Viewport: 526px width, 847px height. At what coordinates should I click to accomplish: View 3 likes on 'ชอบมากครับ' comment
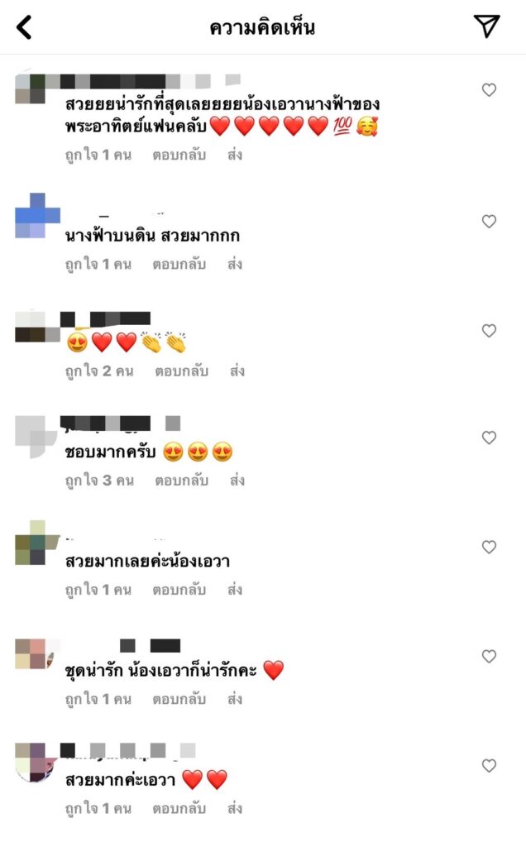(99, 481)
